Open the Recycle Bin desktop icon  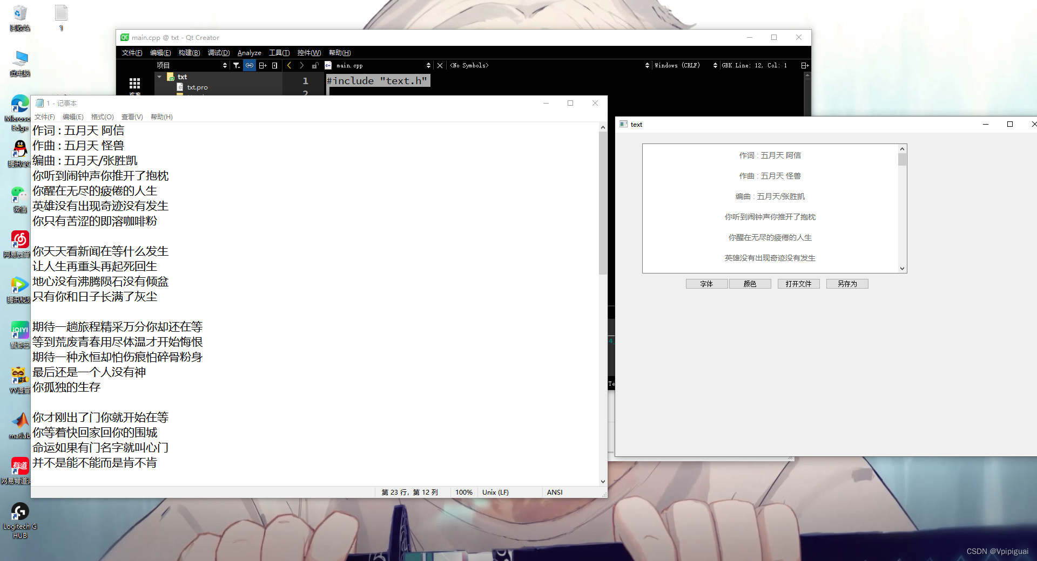pos(20,18)
